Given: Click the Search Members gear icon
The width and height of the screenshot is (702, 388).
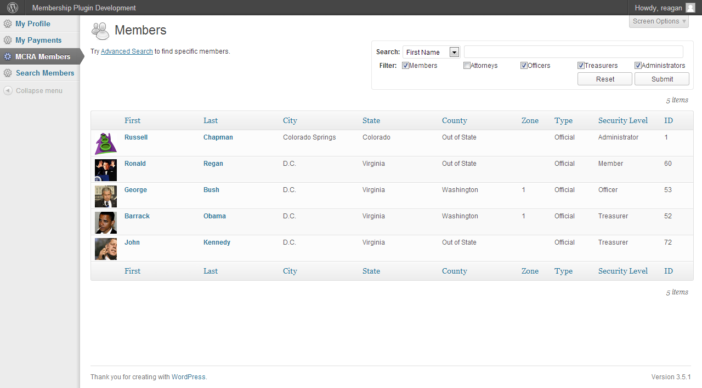Looking at the screenshot, I should [8, 73].
